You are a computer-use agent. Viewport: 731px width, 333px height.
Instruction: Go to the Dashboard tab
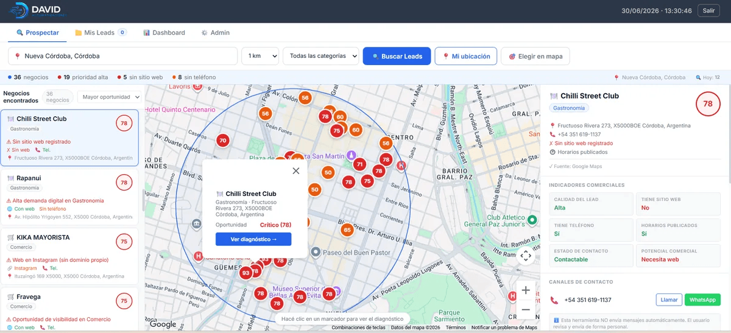164,32
